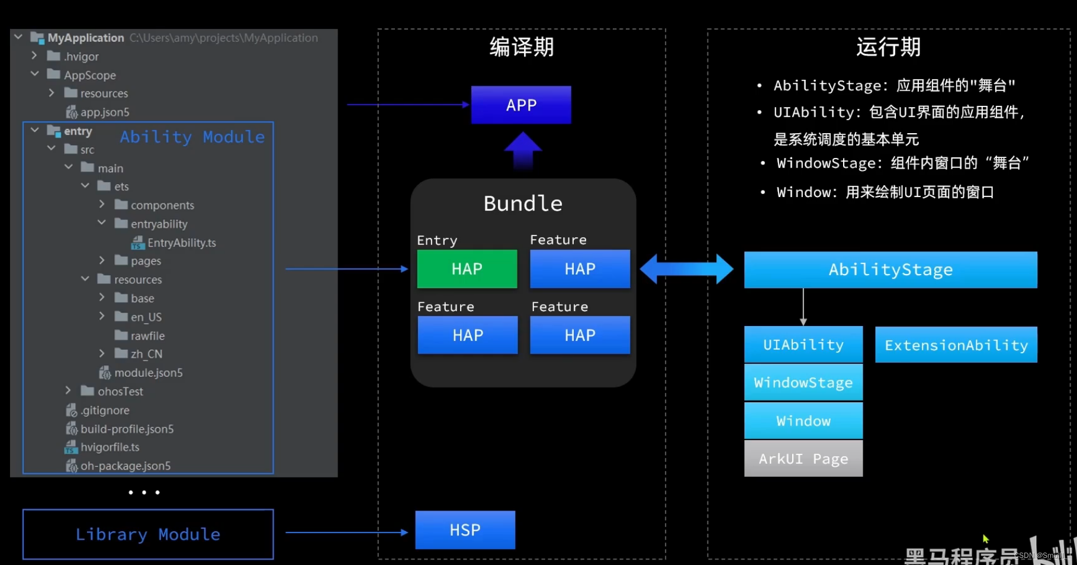1077x565 pixels.
Task: Click the gray ArkUI Page box
Action: [803, 459]
